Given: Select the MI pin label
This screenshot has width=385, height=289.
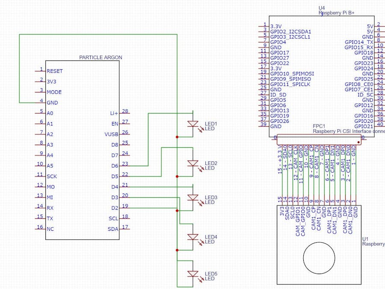Looking at the screenshot, I should 50,197.
